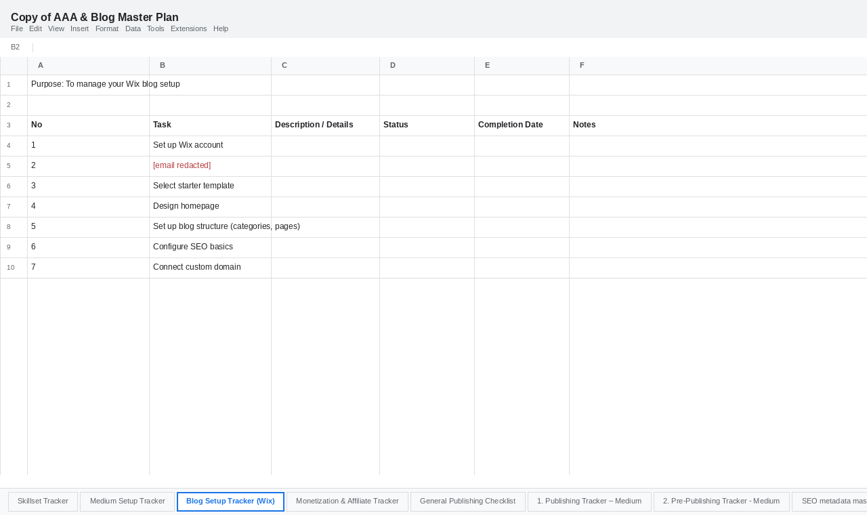Select row 3 header

point(14,125)
